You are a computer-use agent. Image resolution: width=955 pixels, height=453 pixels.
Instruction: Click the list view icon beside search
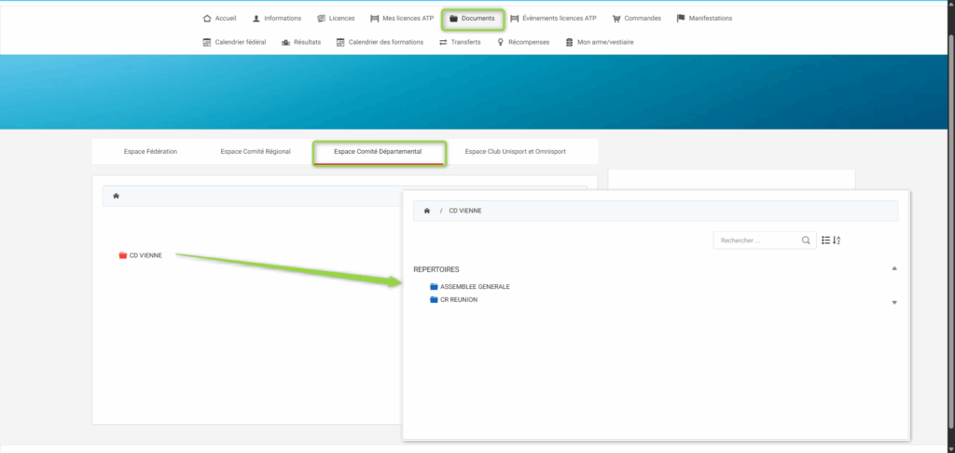tap(825, 240)
